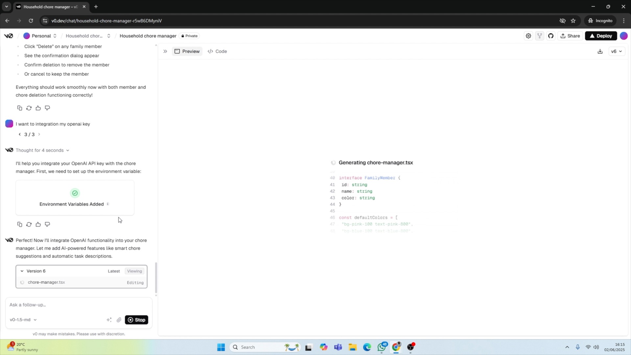
Task: Select the Preview tab
Action: click(x=187, y=51)
